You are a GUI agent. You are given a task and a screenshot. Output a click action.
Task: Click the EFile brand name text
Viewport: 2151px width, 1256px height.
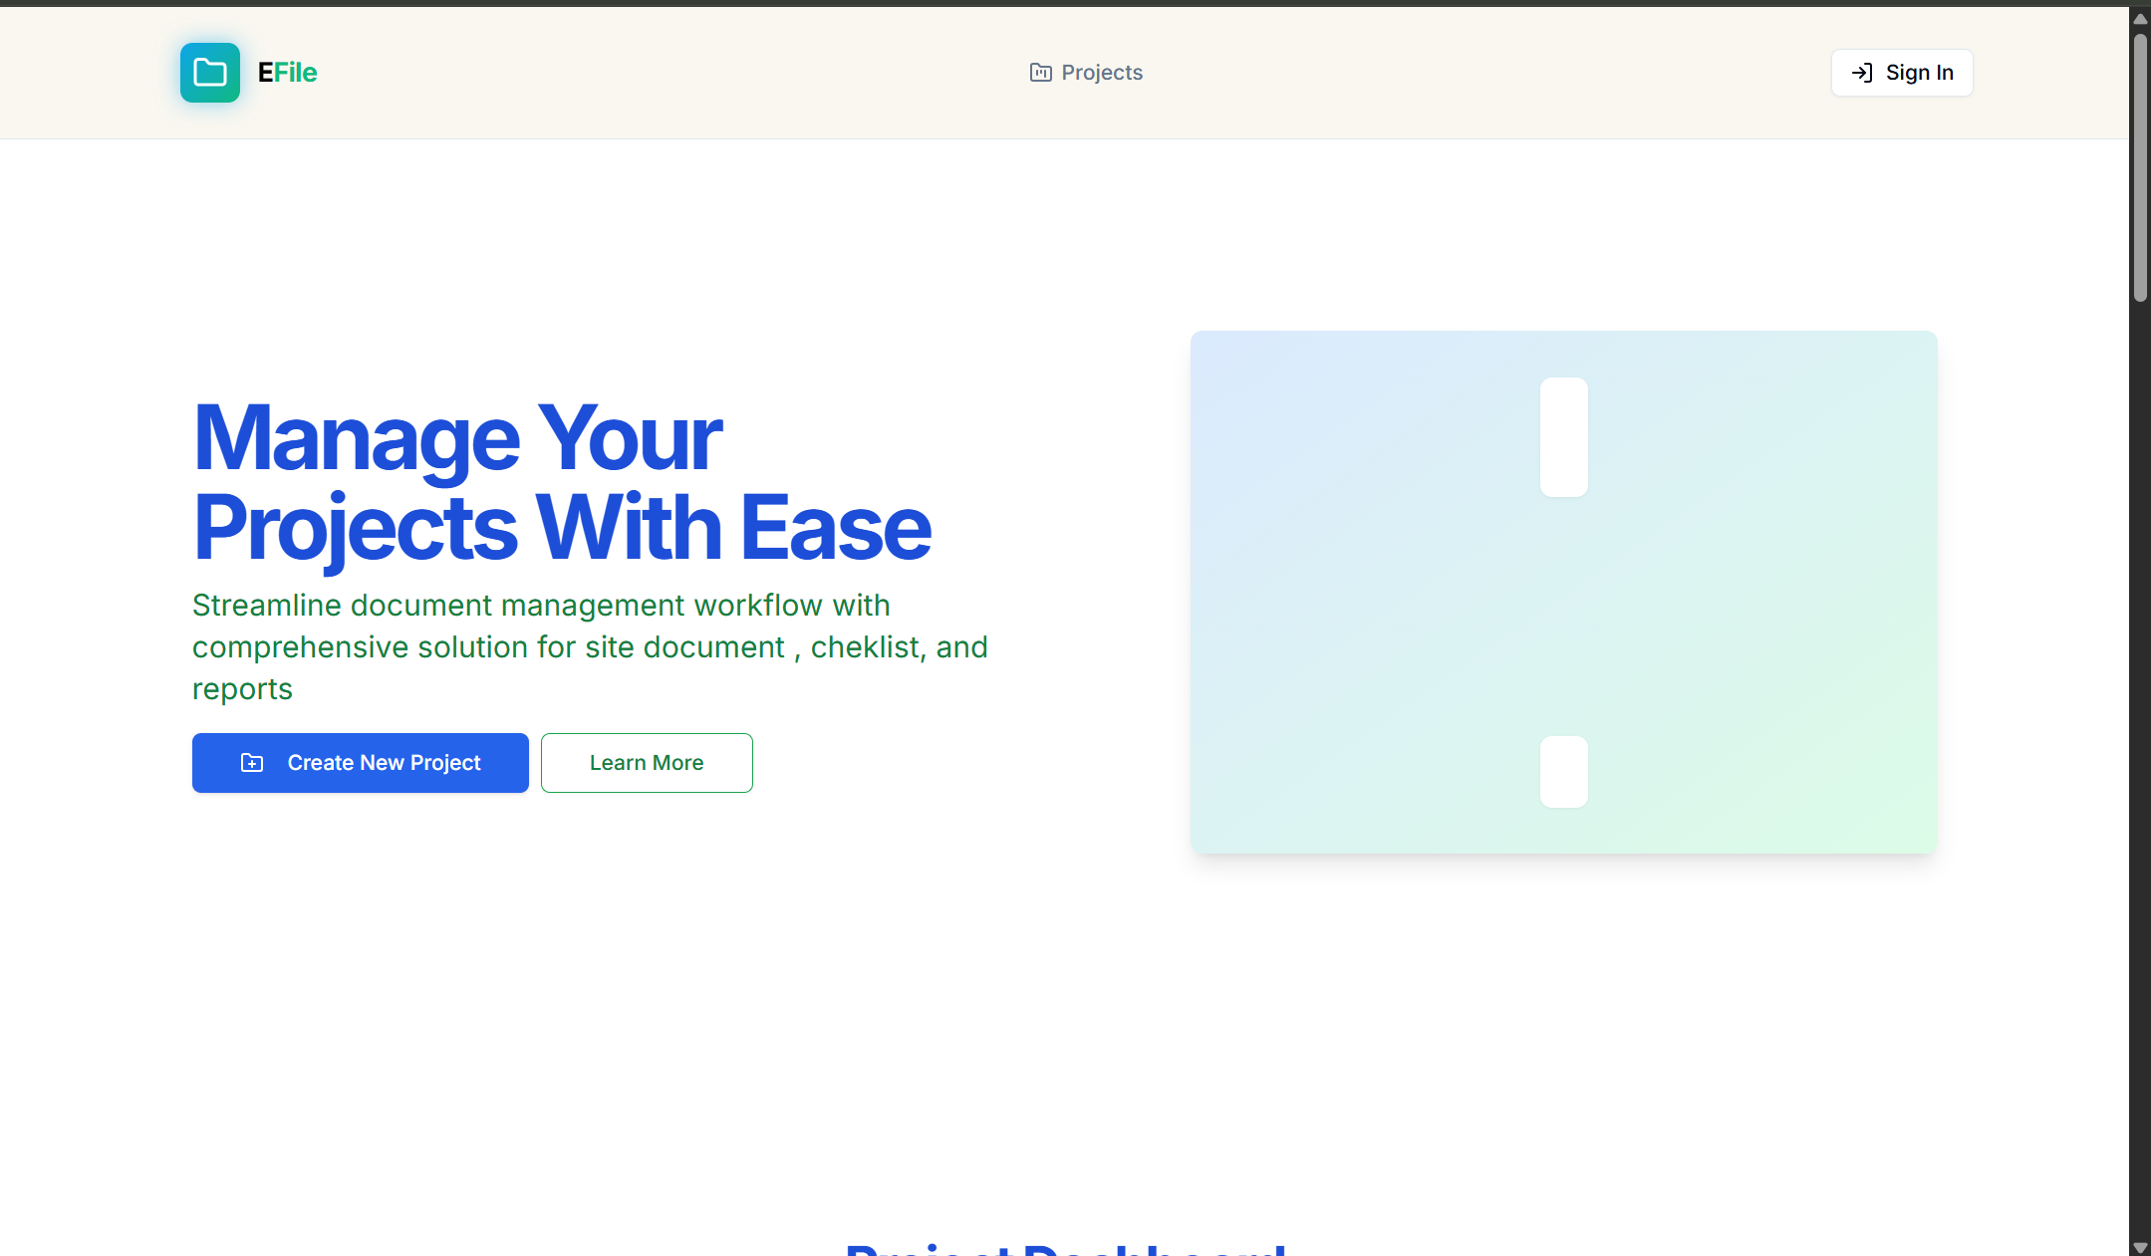coord(287,73)
